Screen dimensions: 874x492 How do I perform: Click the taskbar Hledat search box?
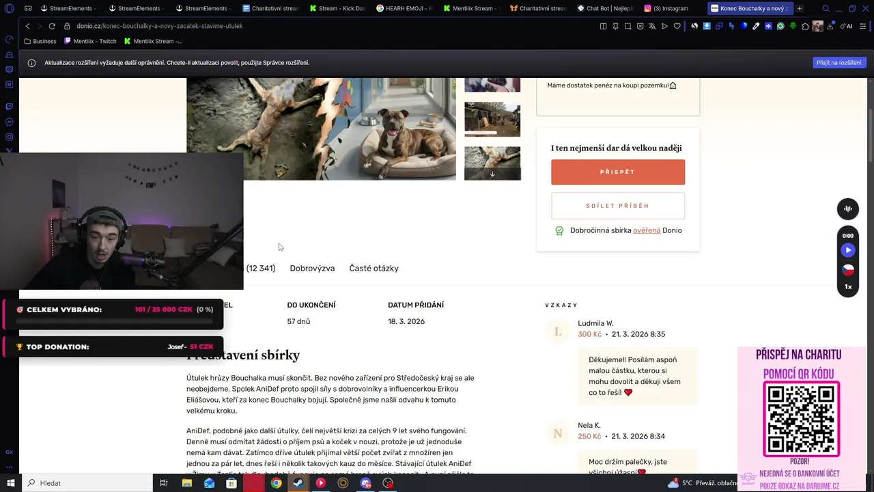click(87, 483)
